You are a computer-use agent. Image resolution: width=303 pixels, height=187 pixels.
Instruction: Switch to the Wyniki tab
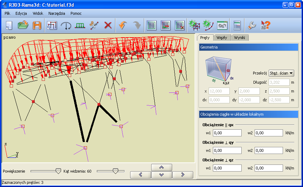[240, 38]
